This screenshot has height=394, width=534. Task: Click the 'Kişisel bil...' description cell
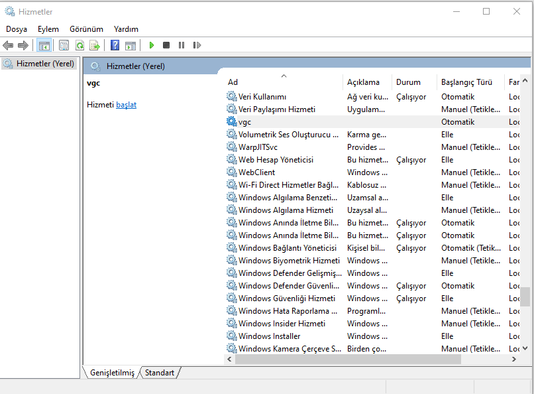coord(366,248)
